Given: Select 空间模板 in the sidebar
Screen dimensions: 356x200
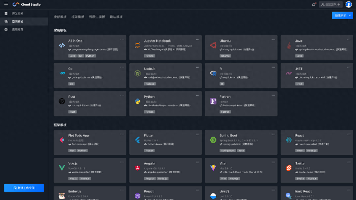Looking at the screenshot, I should [24, 22].
